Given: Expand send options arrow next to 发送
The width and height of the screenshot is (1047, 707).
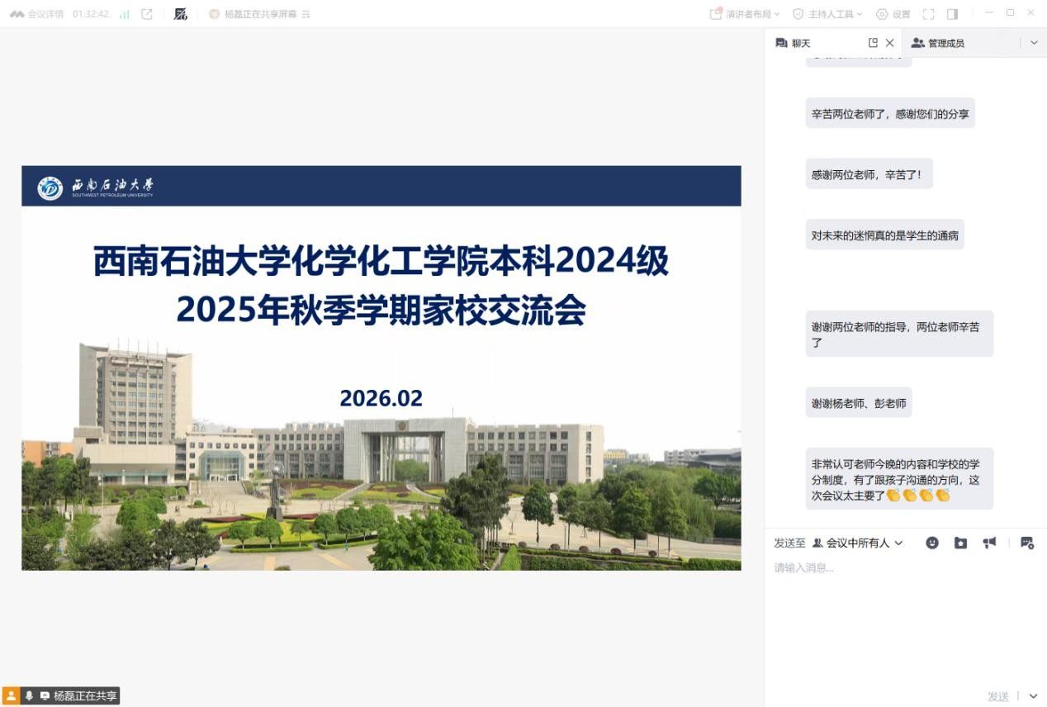Looking at the screenshot, I should click(x=1034, y=696).
